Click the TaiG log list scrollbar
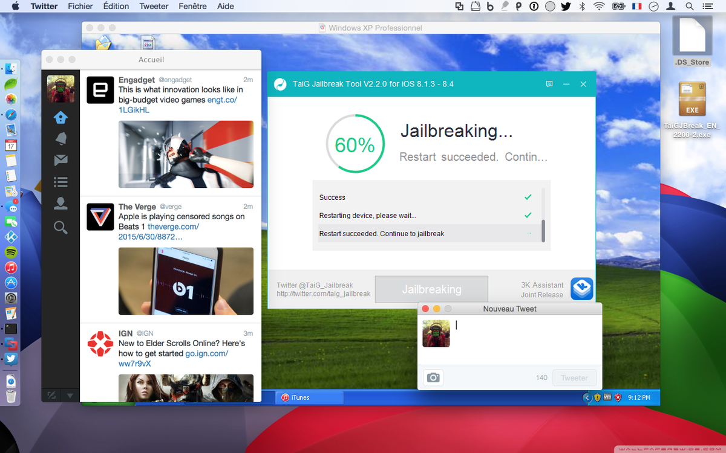Viewport: 726px width, 453px height. pos(543,231)
